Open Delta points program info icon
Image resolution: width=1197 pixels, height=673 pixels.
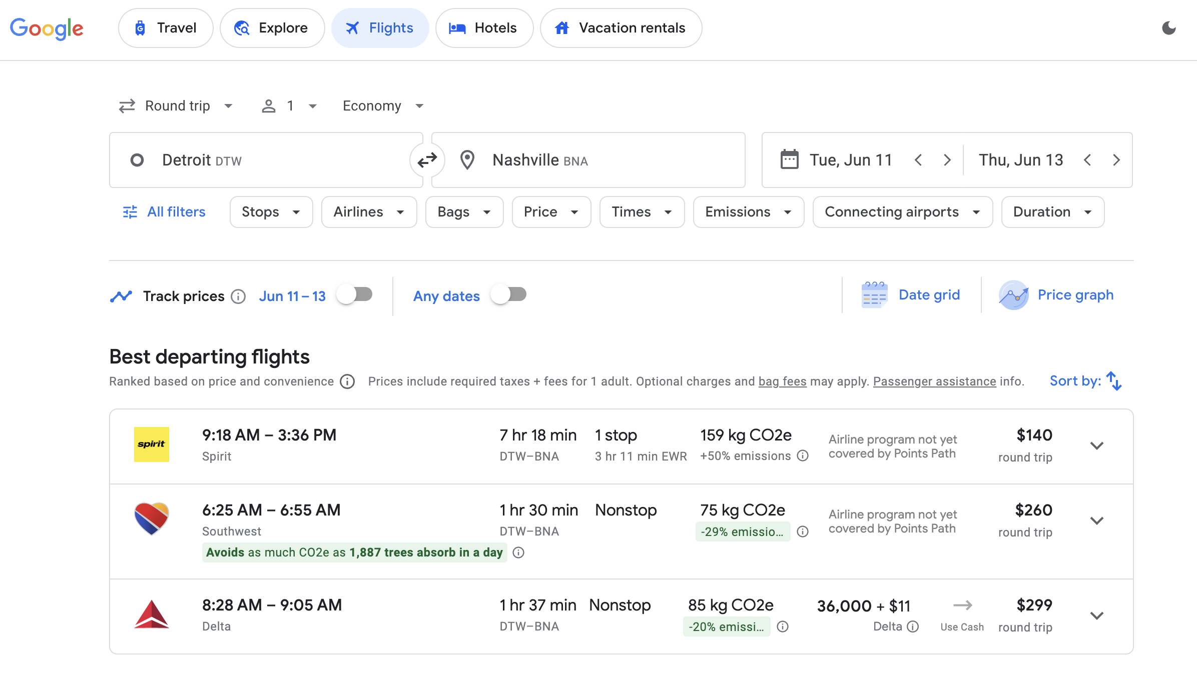coord(913,626)
